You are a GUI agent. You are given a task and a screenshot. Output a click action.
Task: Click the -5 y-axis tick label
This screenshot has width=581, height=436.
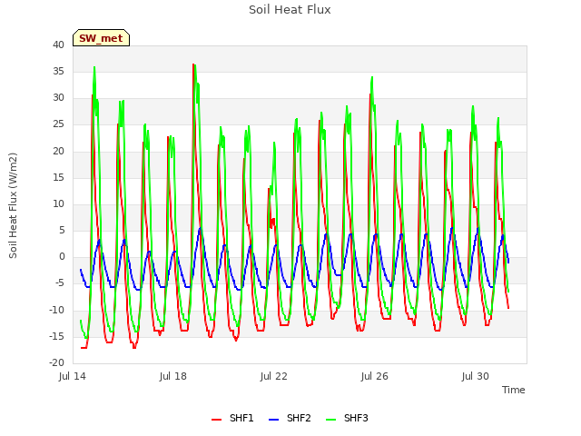(58, 283)
